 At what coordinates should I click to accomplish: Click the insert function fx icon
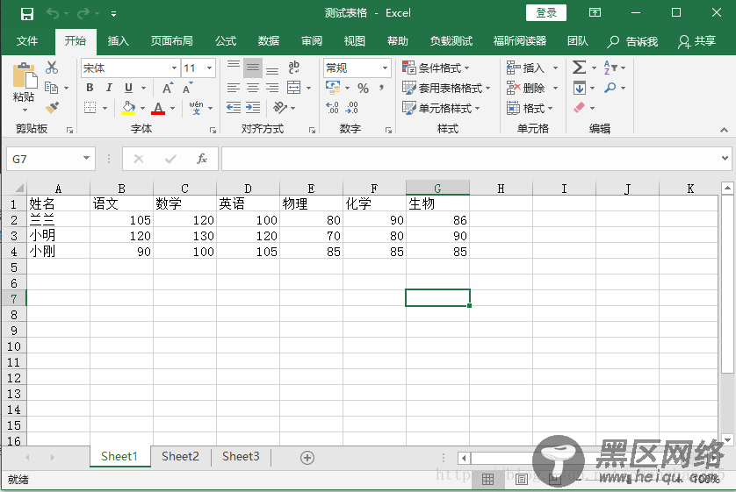click(x=202, y=159)
